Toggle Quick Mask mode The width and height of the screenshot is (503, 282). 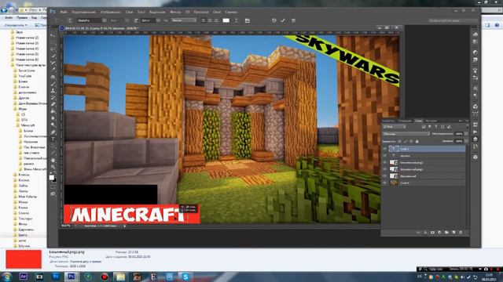pyautogui.click(x=53, y=187)
